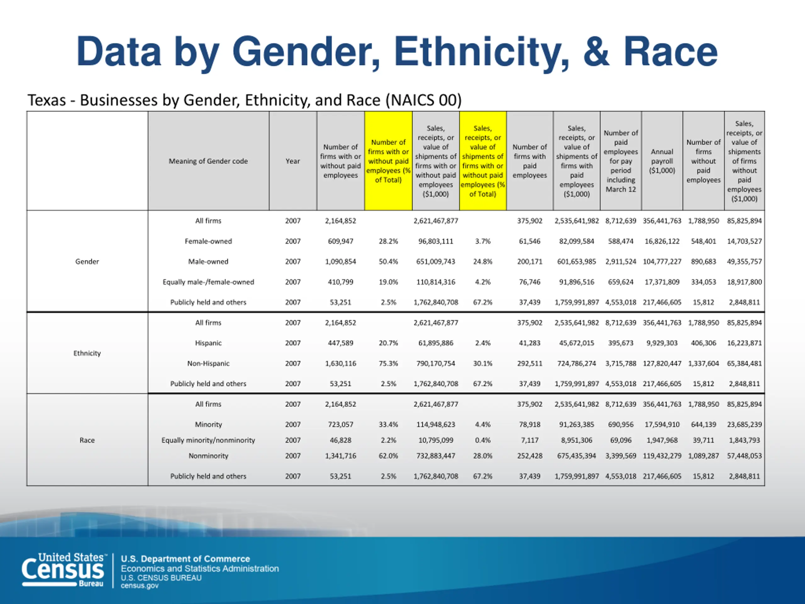This screenshot has width=805, height=604.
Task: Click Minority nonemployer sales 23,685,239
Action: (x=744, y=424)
